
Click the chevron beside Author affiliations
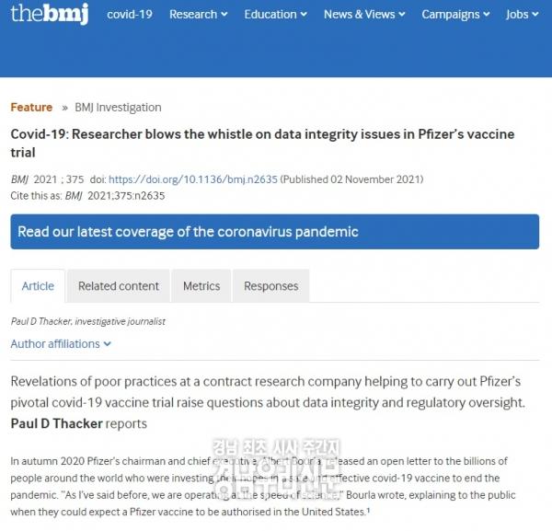click(x=108, y=344)
